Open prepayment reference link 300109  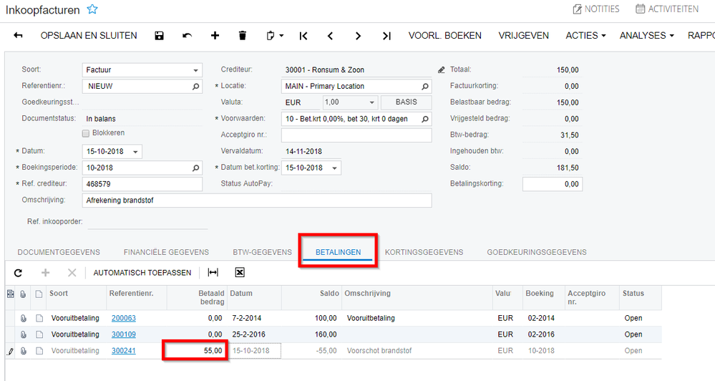[x=124, y=334]
